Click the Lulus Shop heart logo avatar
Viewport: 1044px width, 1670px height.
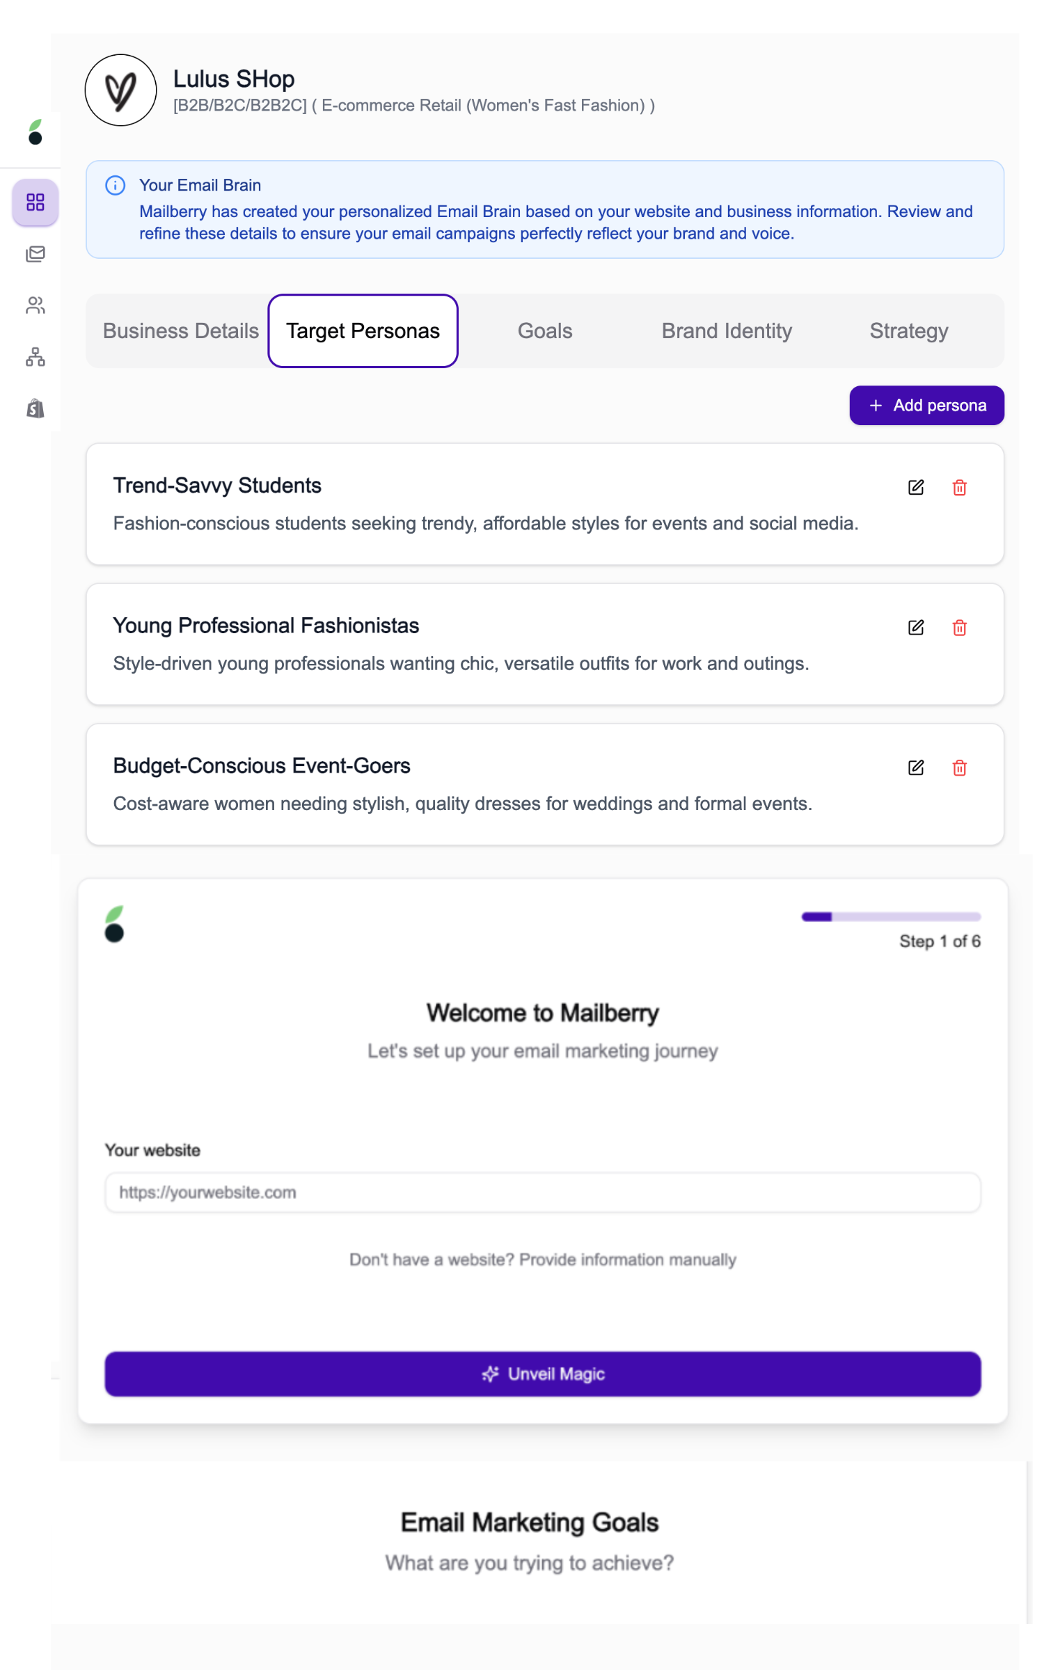click(120, 90)
